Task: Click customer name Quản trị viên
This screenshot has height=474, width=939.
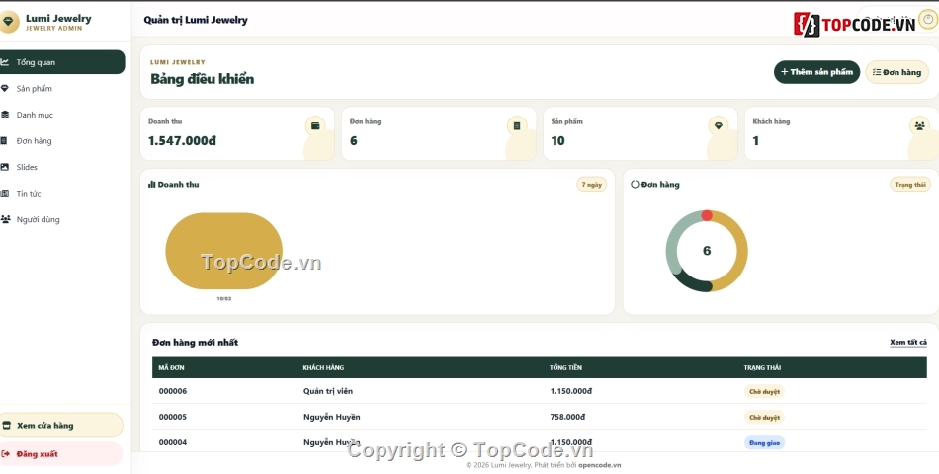Action: (328, 391)
